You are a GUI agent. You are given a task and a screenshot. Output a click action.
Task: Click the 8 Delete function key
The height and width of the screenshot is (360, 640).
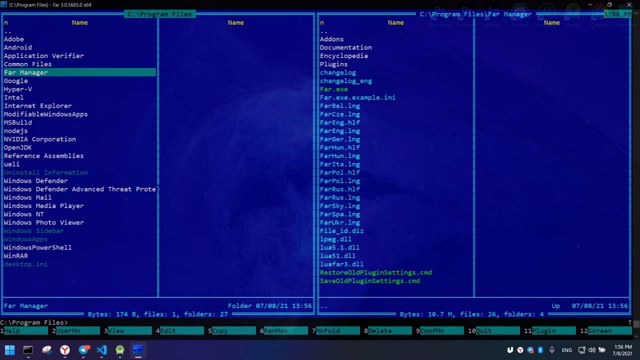tap(388, 331)
